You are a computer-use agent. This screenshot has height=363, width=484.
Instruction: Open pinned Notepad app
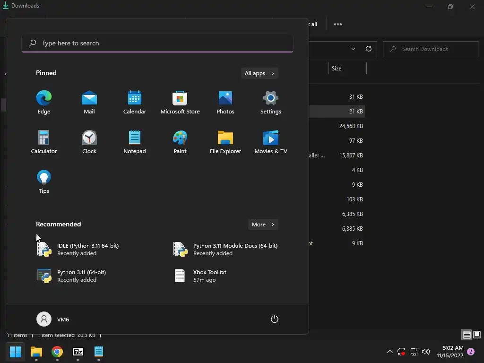[135, 142]
